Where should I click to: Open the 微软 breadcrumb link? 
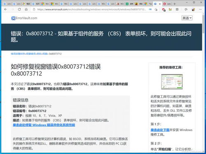pos(39,54)
